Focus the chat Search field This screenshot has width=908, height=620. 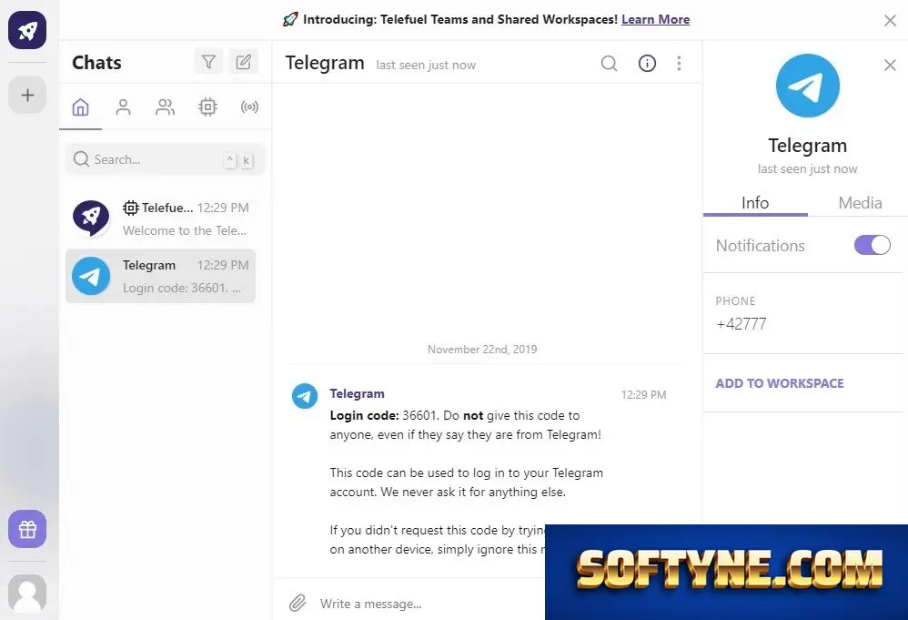[x=165, y=159]
